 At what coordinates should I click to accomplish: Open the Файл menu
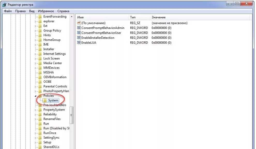[8, 11]
